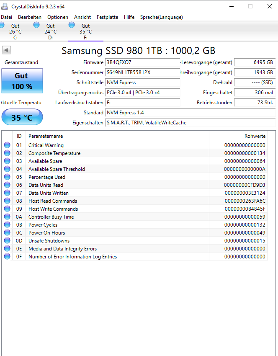The height and width of the screenshot is (356, 278).
Task: Click the Seriennummer field S649NL1TB55812X
Action: (142, 72)
